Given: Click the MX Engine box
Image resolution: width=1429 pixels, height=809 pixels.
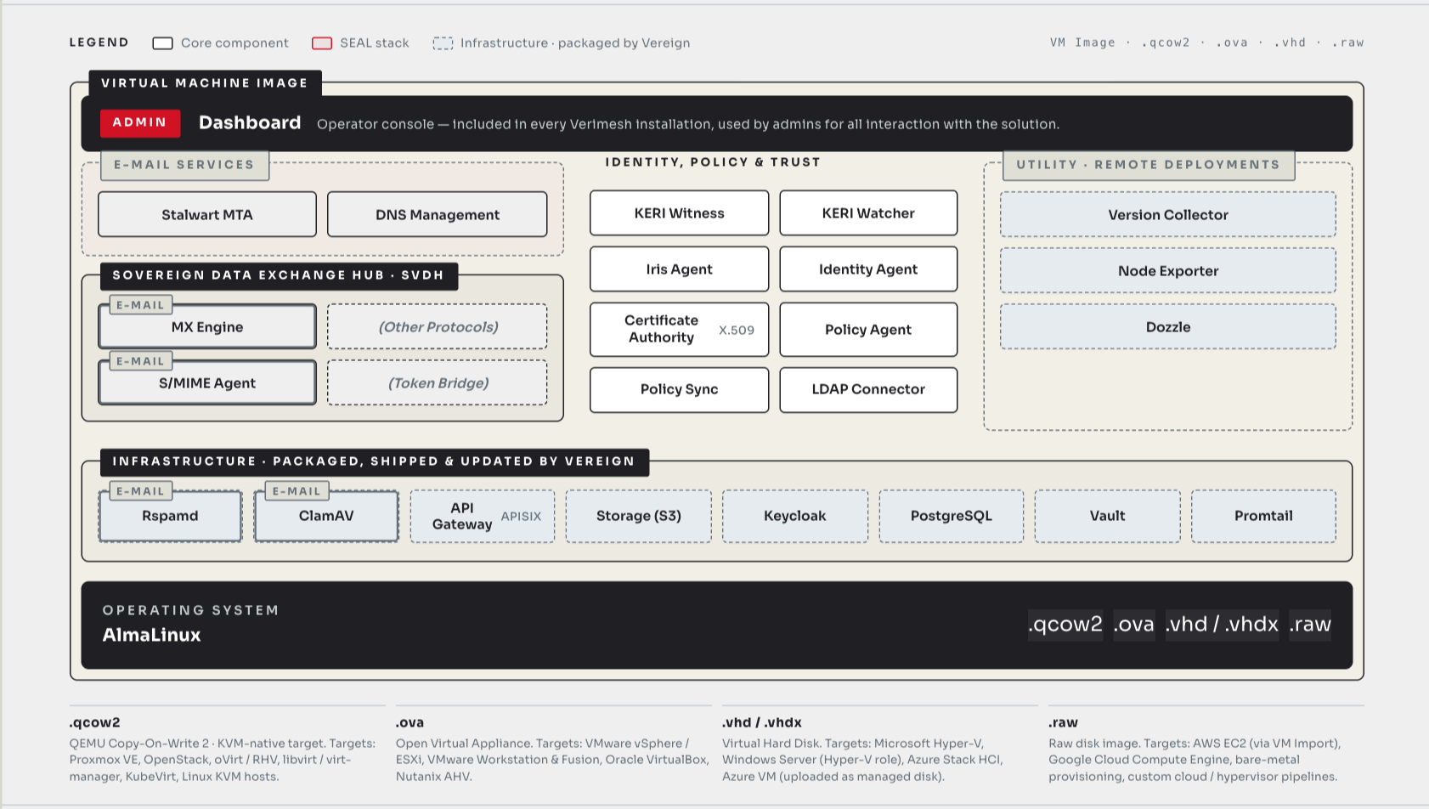Looking at the screenshot, I should (x=207, y=326).
